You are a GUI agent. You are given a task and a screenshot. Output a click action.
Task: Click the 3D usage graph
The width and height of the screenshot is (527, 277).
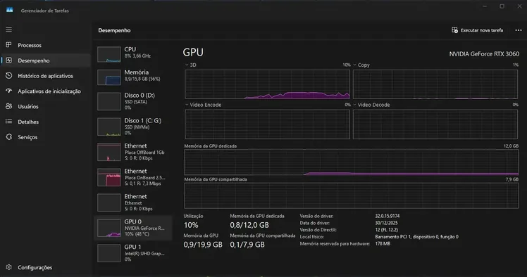(x=267, y=84)
